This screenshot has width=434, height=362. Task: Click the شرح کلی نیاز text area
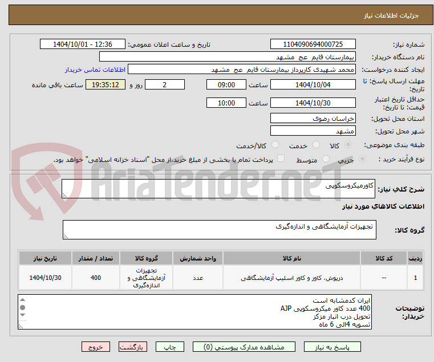pos(218,189)
